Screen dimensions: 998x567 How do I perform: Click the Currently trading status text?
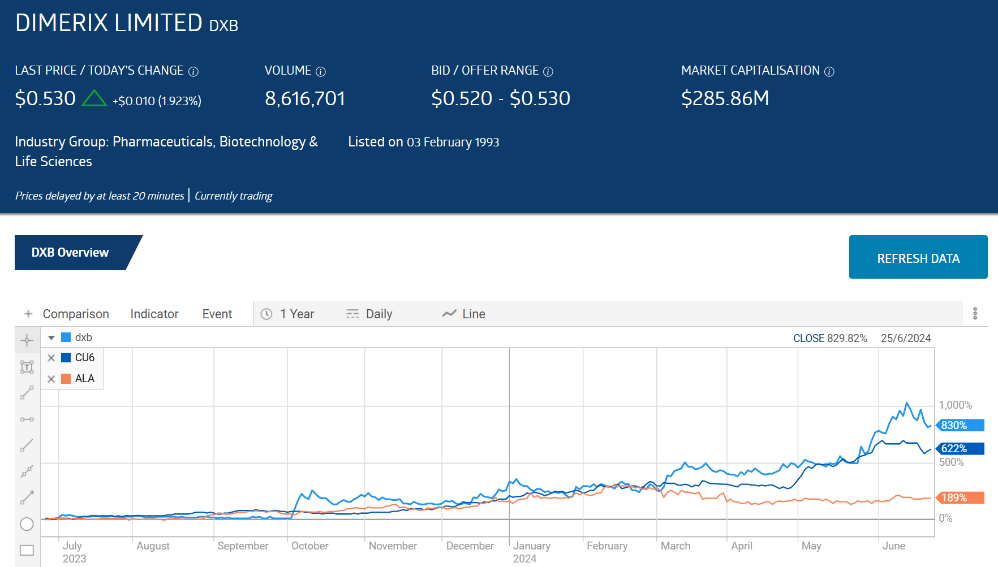[234, 196]
